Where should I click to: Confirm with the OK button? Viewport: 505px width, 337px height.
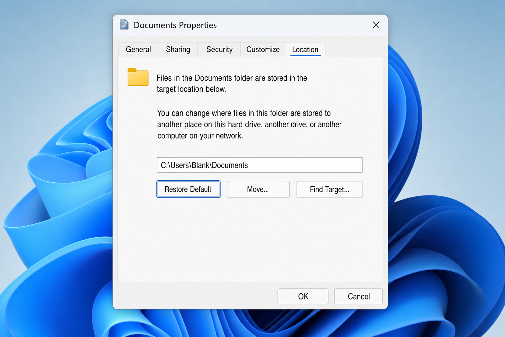[303, 296]
